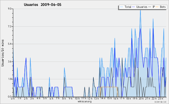Select the 'Usuarios' legend label

coord(142,7)
